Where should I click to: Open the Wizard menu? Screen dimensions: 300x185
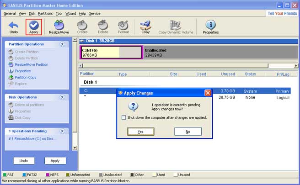tap(71, 14)
